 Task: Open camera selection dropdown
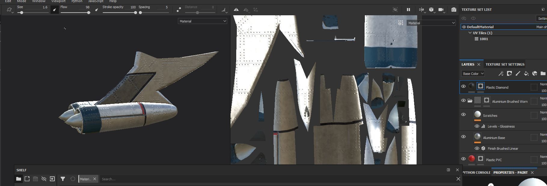pyautogui.click(x=442, y=10)
